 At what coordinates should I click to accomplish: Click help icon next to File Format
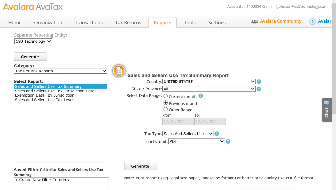(x=228, y=141)
